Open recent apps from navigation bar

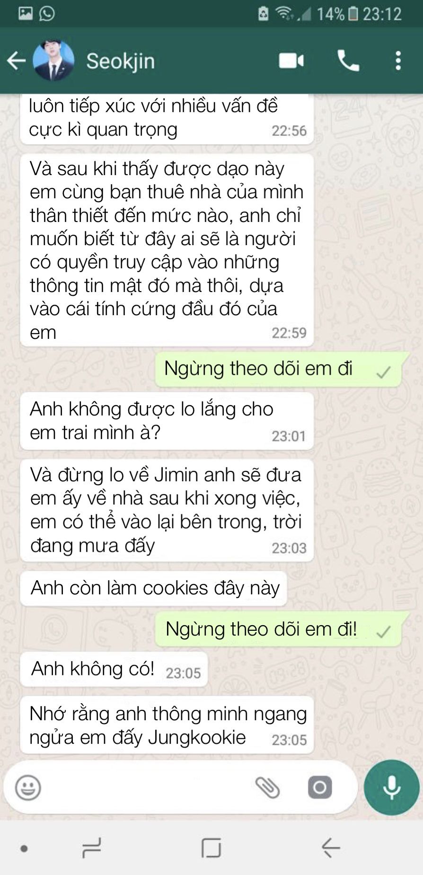click(91, 848)
